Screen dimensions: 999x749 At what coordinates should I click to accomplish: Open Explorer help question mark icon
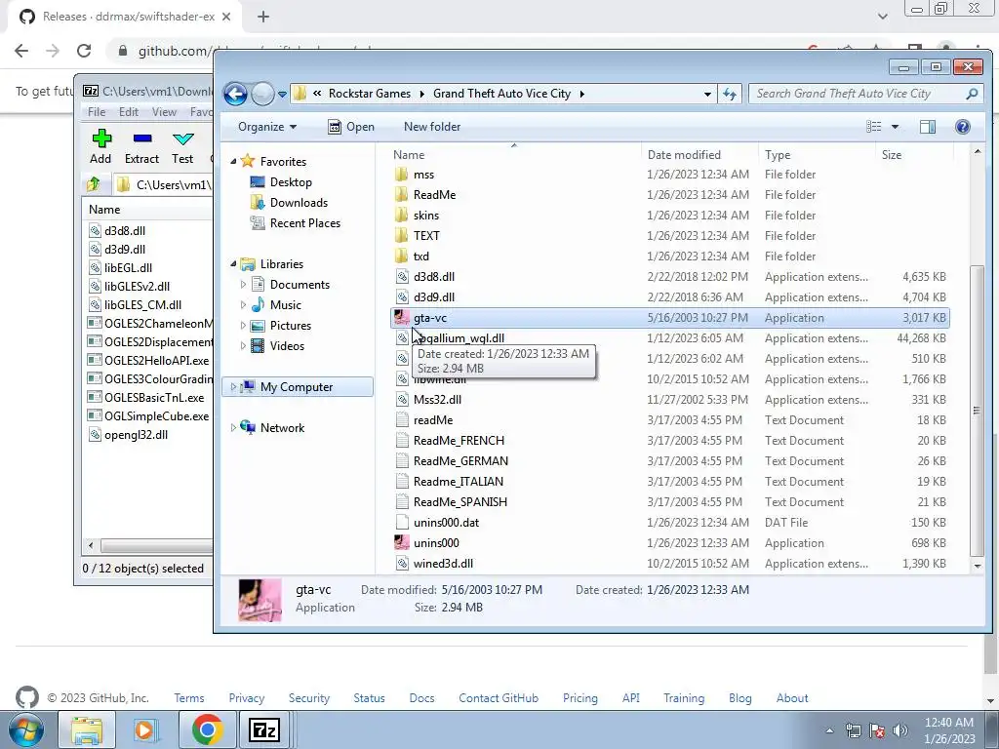963,127
